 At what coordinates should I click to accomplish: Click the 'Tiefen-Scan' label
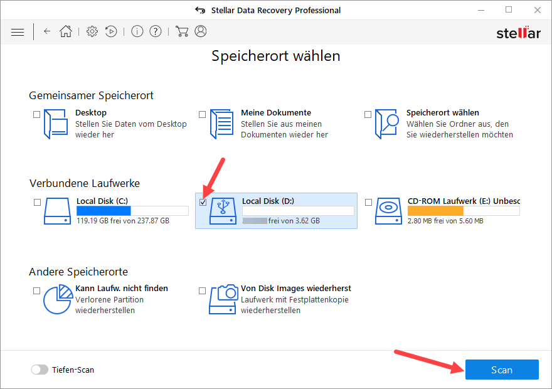[73, 370]
